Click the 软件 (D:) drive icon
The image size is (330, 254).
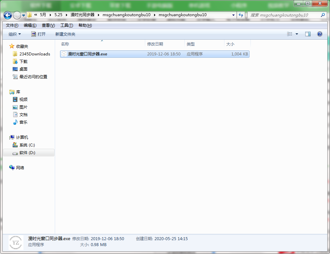[15, 153]
